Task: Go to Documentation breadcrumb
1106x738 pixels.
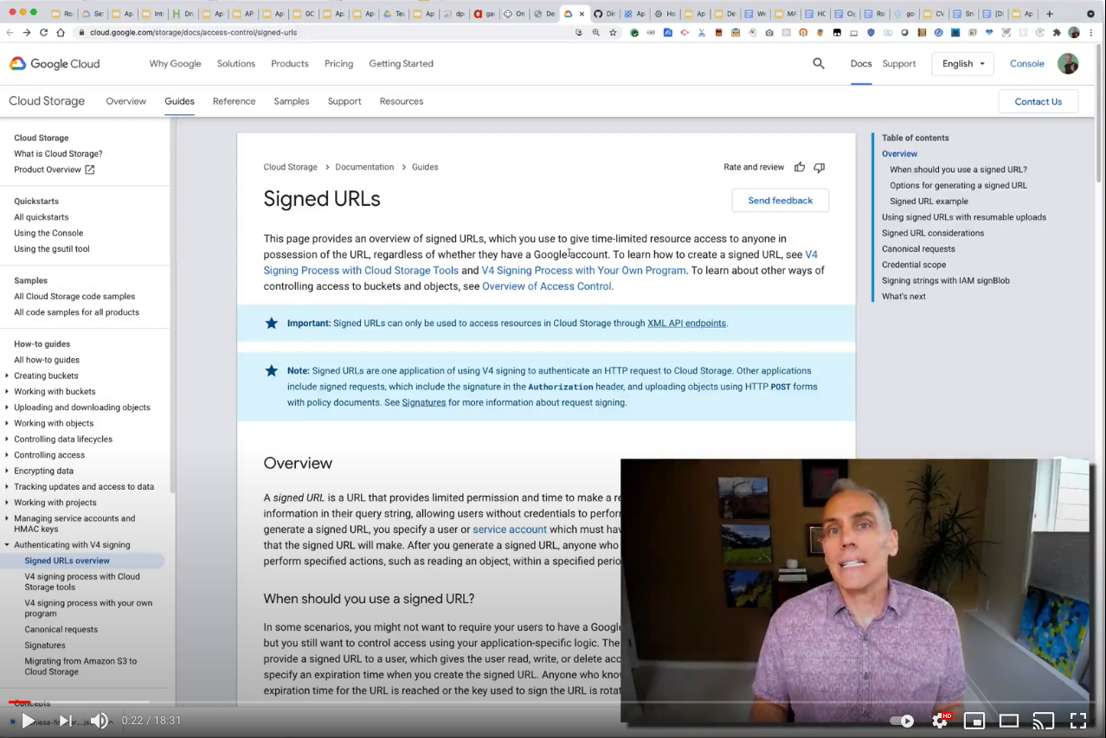Action: point(364,167)
